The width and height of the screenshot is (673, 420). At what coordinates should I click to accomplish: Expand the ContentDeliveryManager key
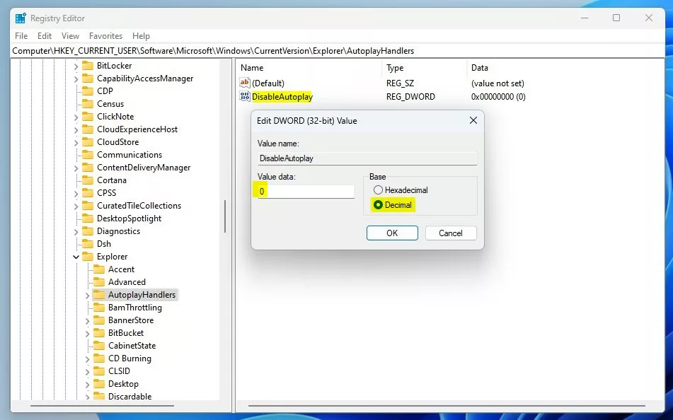(76, 168)
